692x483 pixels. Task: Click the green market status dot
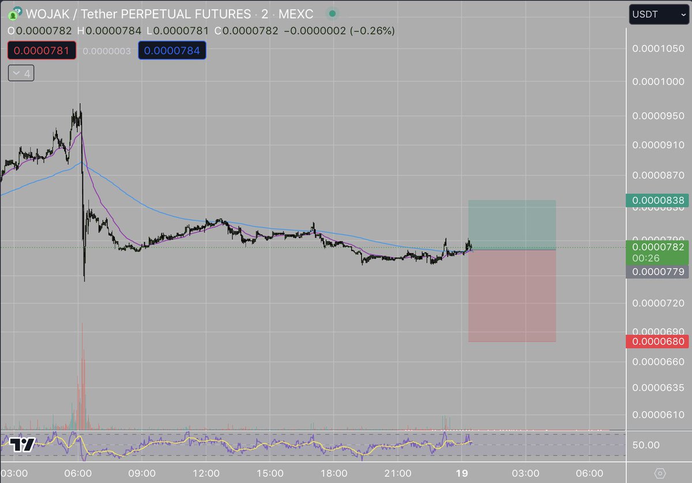coord(332,14)
